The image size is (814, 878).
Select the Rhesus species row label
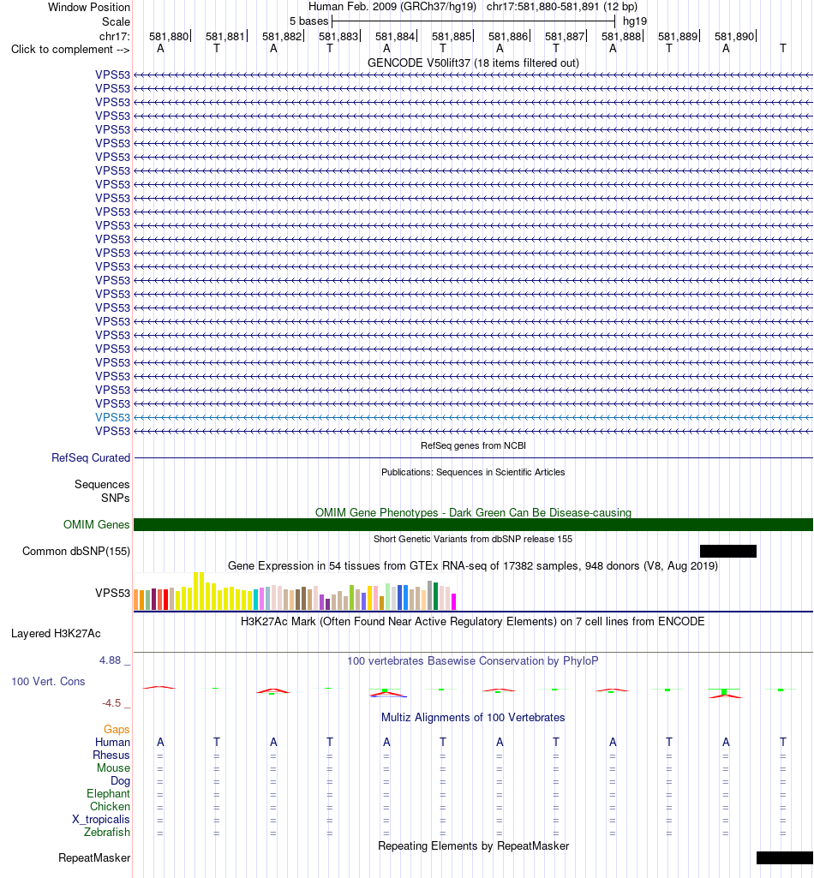coord(111,755)
